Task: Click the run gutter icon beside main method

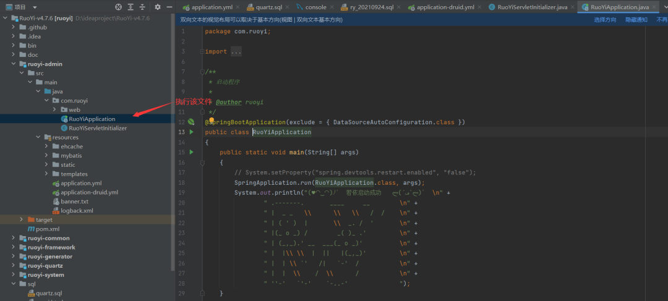Action: [191, 152]
